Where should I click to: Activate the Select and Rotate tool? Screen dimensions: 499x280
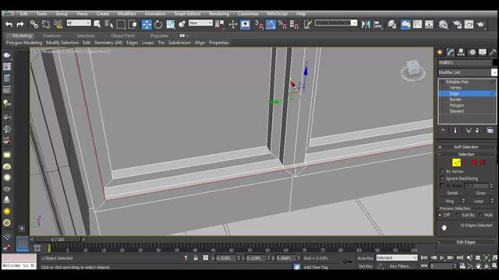(x=158, y=24)
